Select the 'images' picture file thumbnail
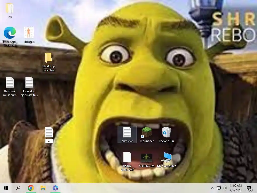Screen dimensions: 257x193 29,35
